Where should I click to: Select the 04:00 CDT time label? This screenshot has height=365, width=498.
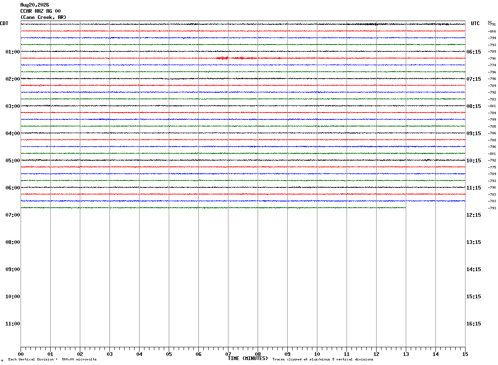tap(13, 133)
